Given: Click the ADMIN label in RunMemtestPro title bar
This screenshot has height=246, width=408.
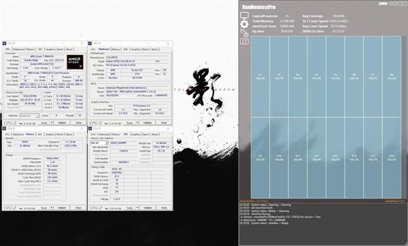Looking at the screenshot, I should click(x=383, y=3).
